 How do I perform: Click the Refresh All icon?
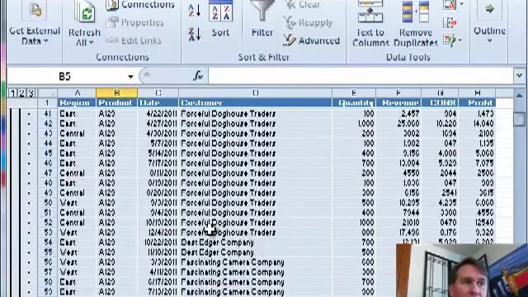point(84,12)
